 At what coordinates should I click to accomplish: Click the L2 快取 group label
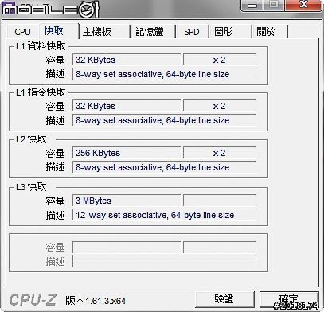coord(31,139)
